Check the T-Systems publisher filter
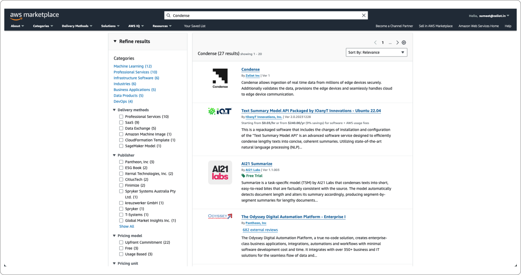 pos(121,215)
